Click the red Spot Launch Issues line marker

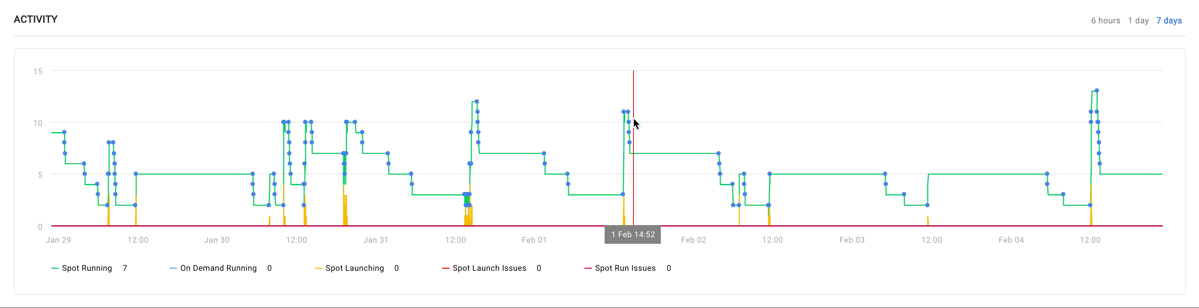click(x=445, y=269)
